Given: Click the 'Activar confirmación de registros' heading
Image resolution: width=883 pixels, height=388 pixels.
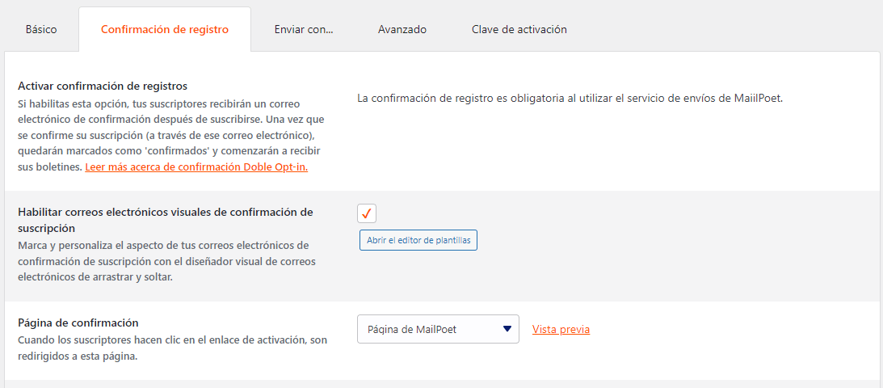Looking at the screenshot, I should pos(103,86).
